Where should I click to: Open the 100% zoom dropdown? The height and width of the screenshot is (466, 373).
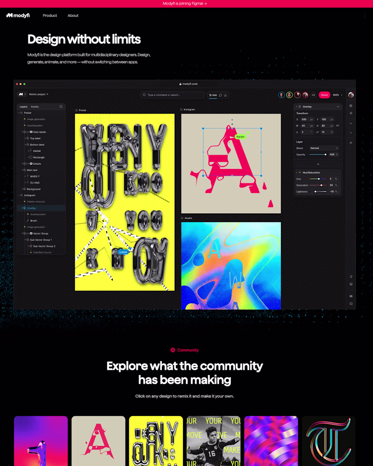pos(337,95)
